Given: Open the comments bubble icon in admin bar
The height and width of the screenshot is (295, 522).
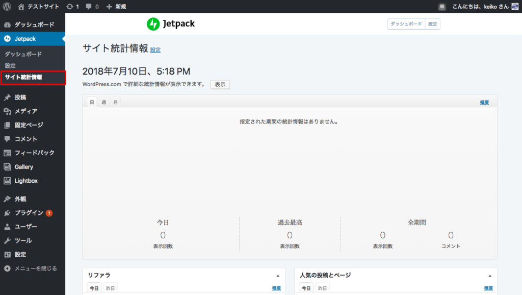Looking at the screenshot, I should click(x=89, y=6).
